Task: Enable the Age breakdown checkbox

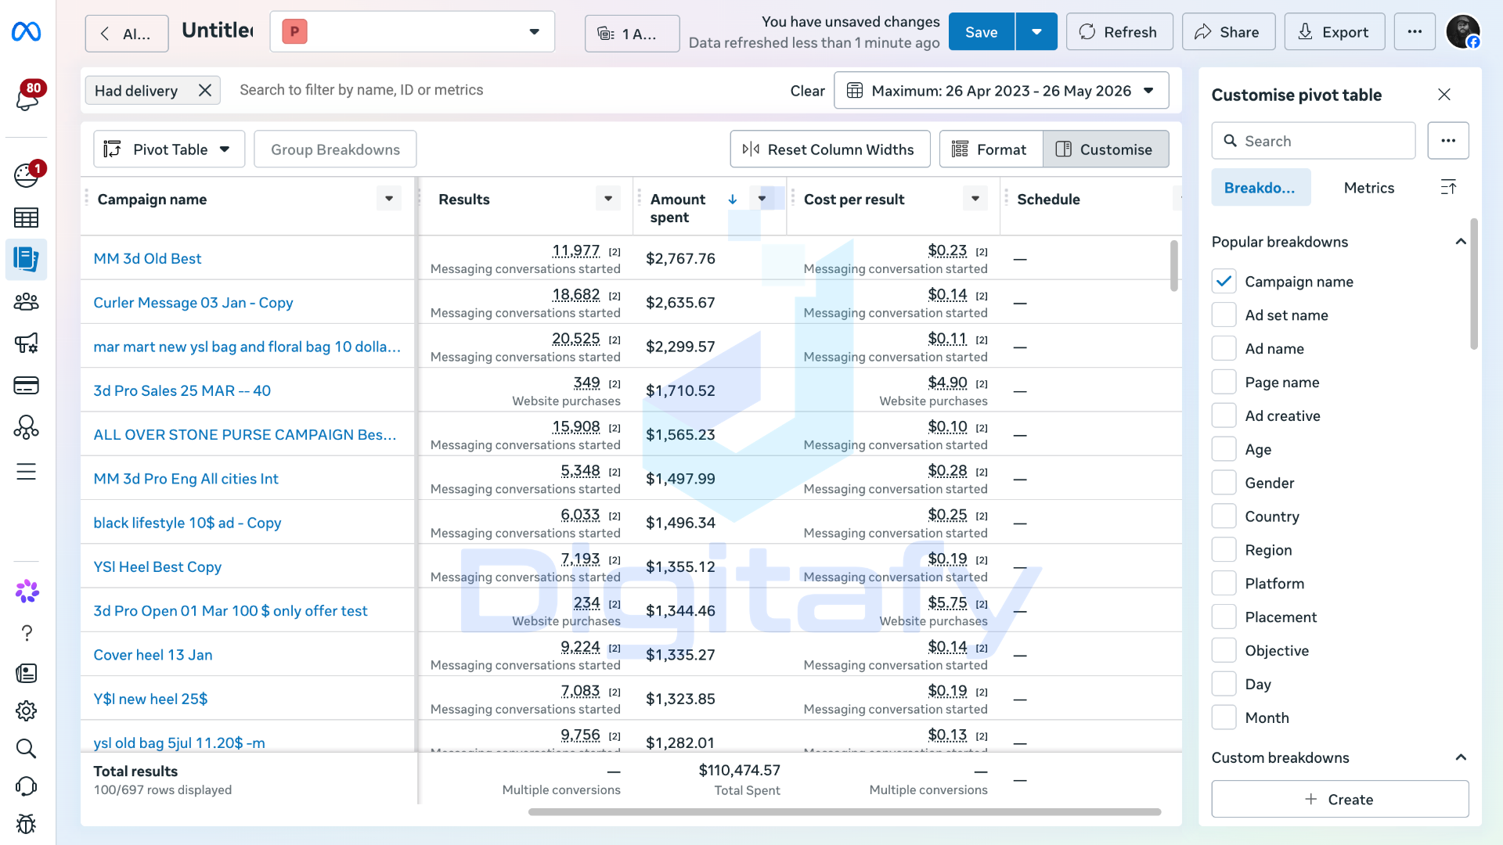Action: (x=1224, y=449)
